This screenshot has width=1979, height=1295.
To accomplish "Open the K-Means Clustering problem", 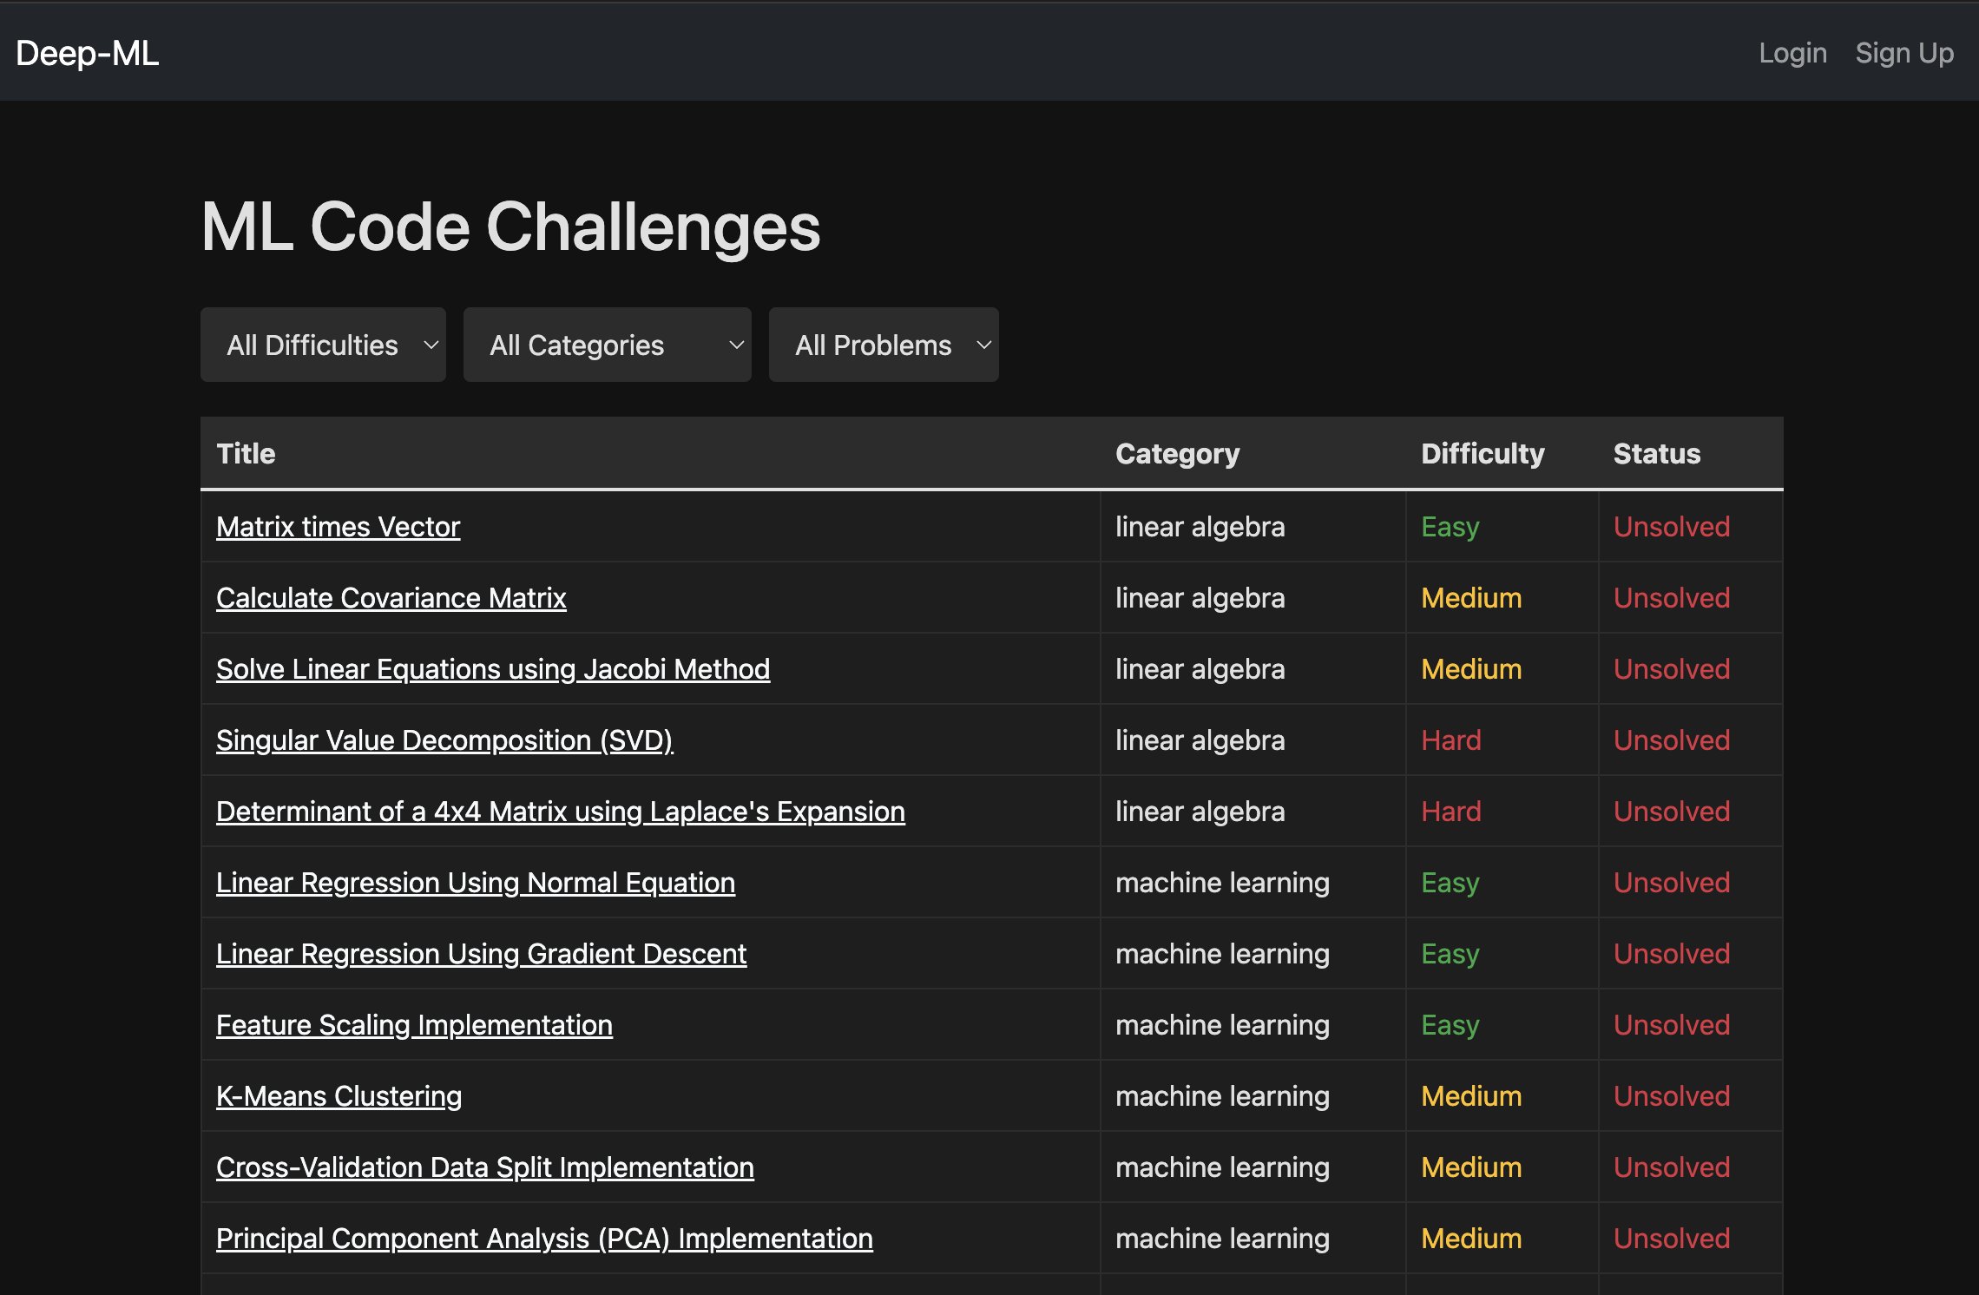I will (339, 1096).
